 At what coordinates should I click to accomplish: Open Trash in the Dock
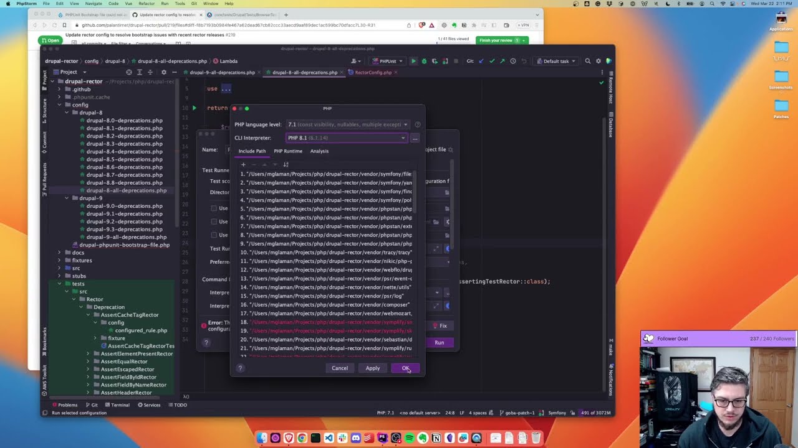pyautogui.click(x=536, y=438)
